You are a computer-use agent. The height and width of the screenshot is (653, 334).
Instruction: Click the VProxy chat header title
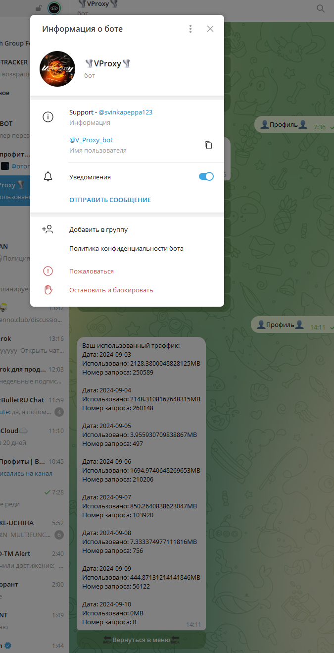click(x=98, y=4)
